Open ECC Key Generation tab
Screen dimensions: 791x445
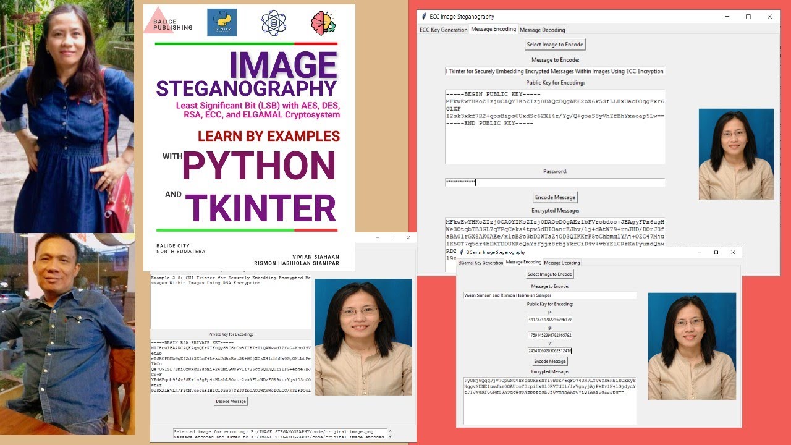pyautogui.click(x=443, y=30)
